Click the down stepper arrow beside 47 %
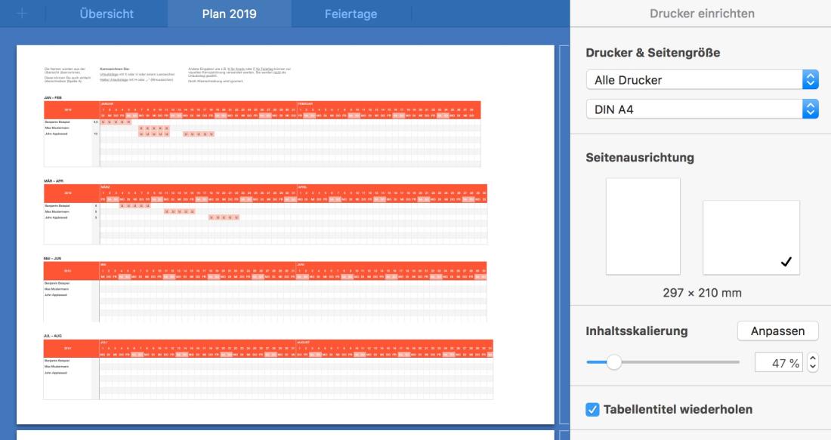This screenshot has width=831, height=440. pos(811,367)
